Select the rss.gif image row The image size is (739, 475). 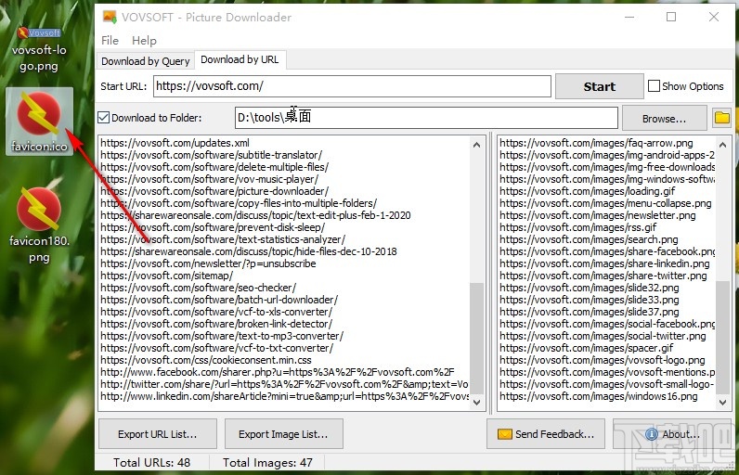[x=606, y=227]
